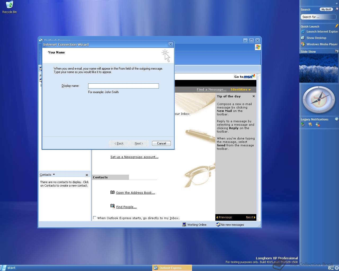The image size is (339, 271).
Task: Click Search for field in sidebar
Action: 319,17
